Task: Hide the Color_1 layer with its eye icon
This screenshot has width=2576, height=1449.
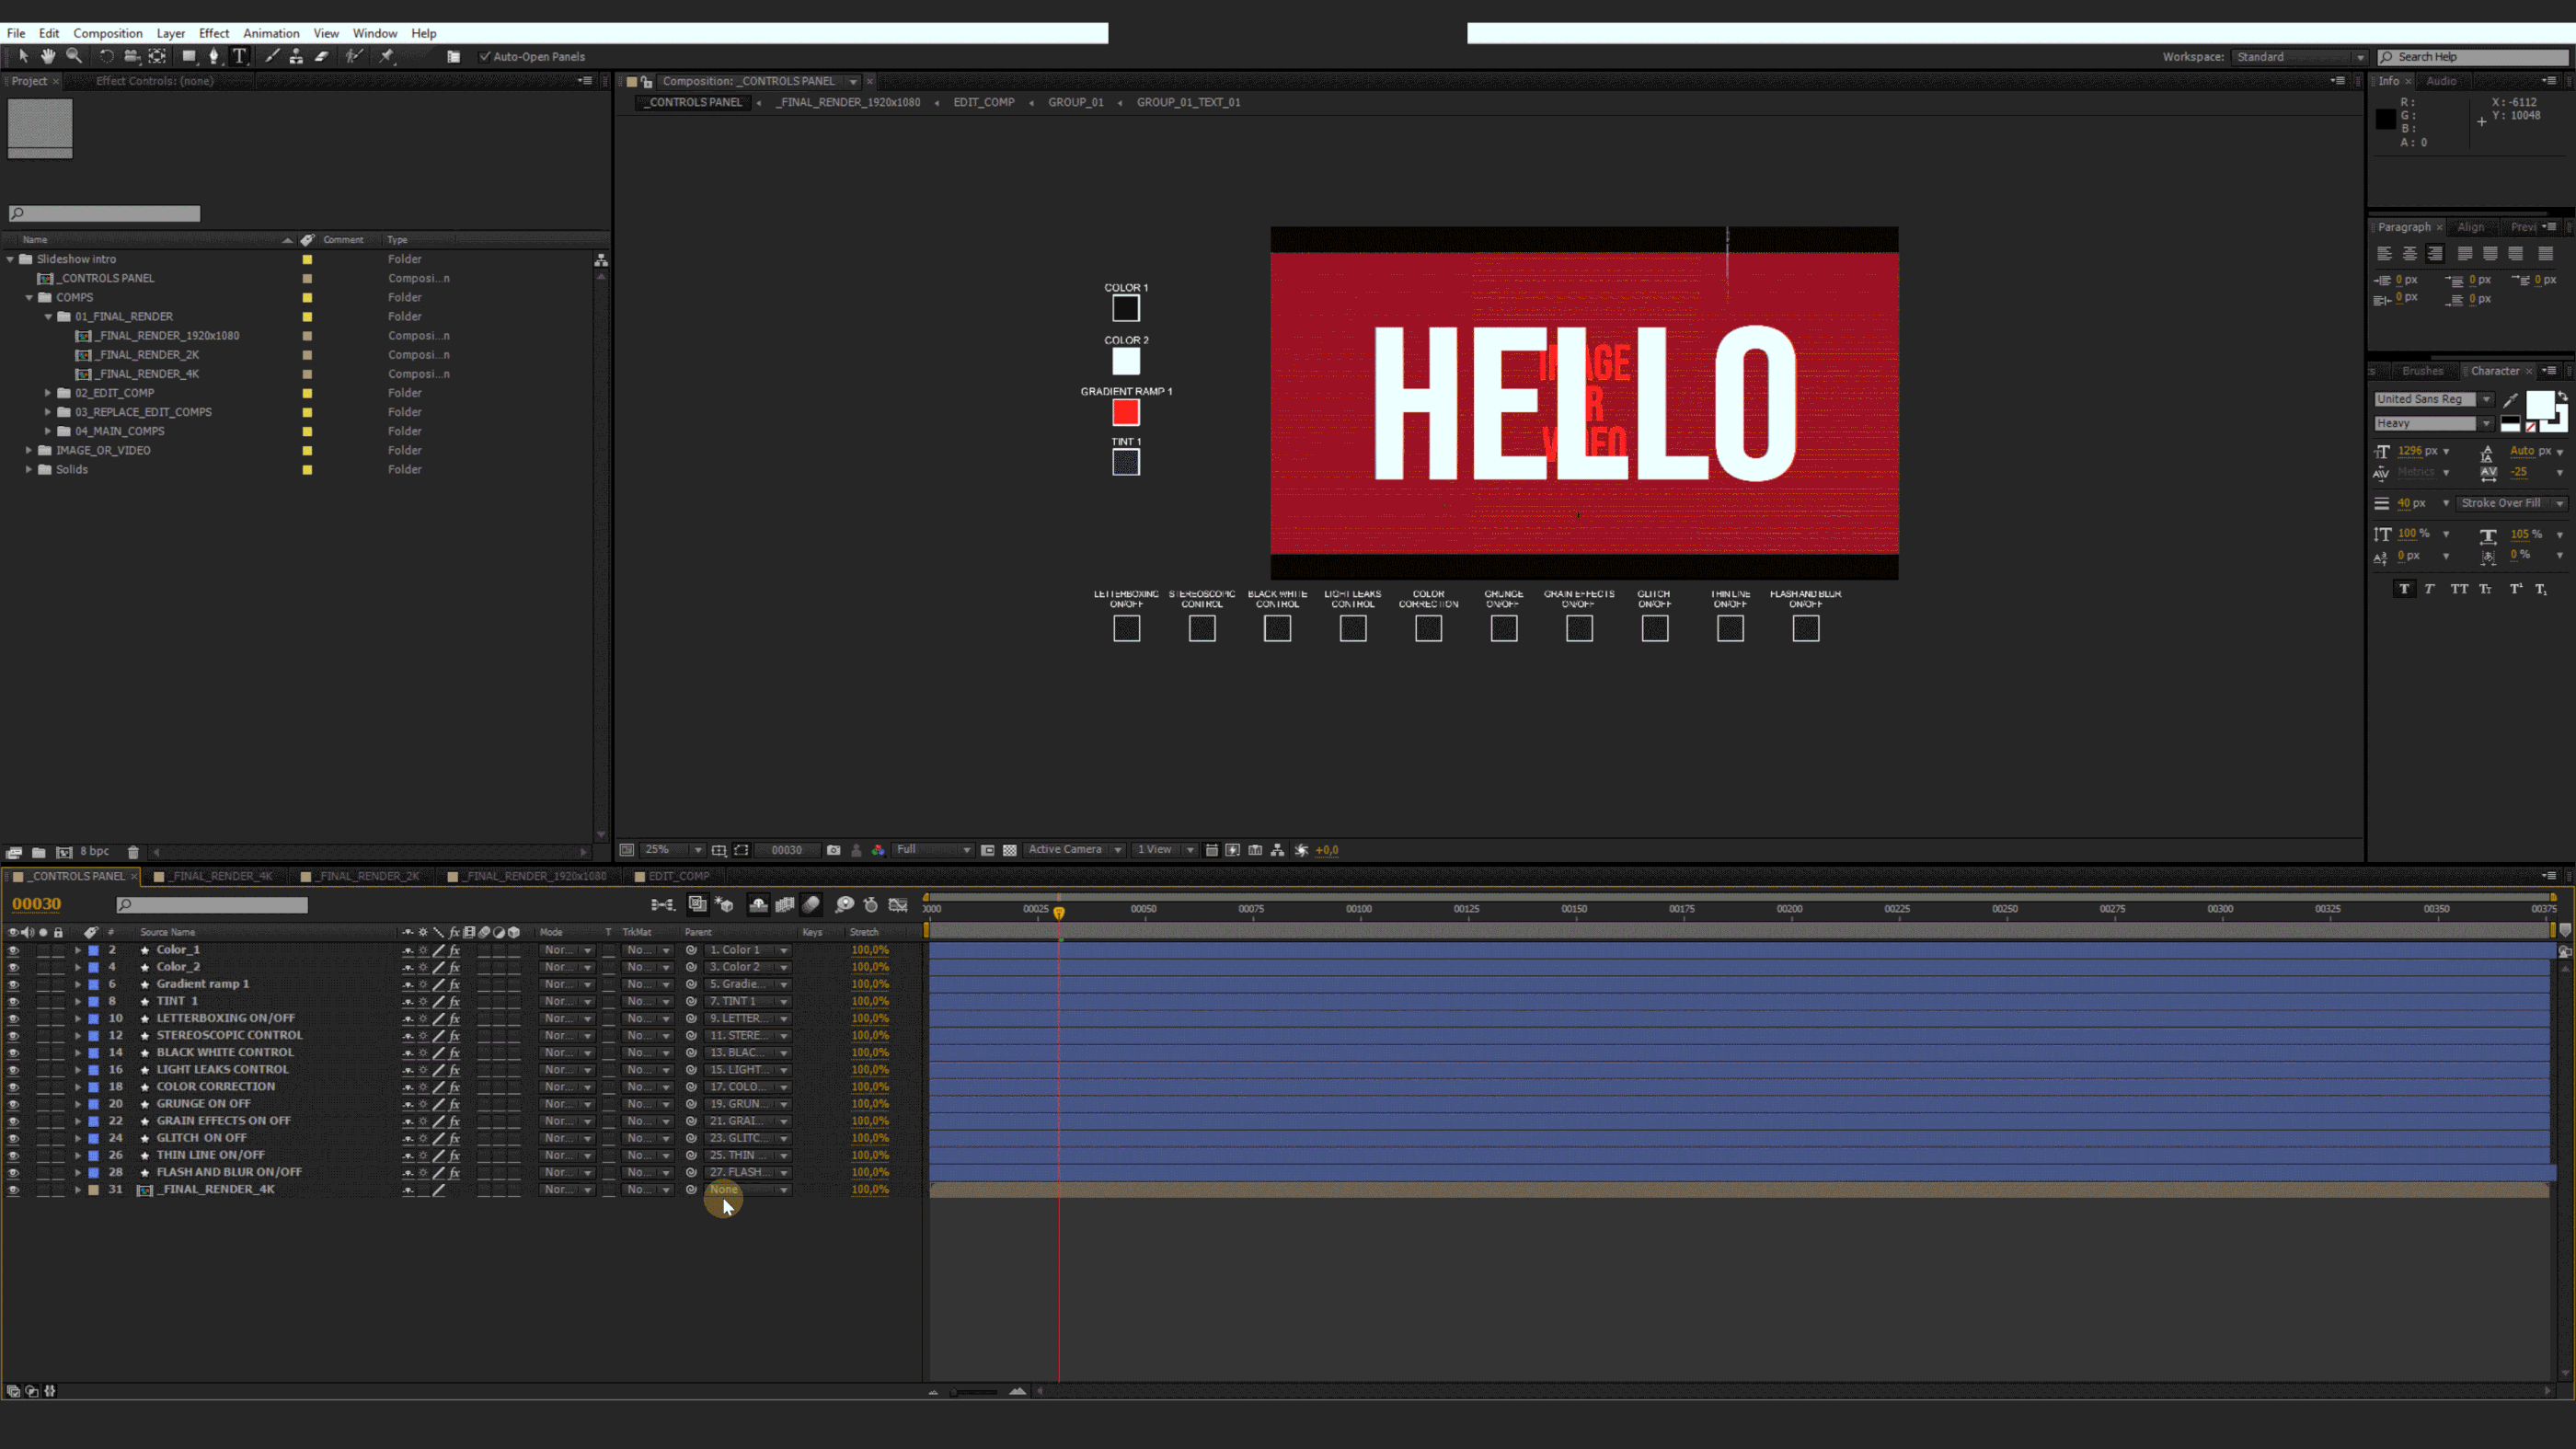Action: coord(13,950)
